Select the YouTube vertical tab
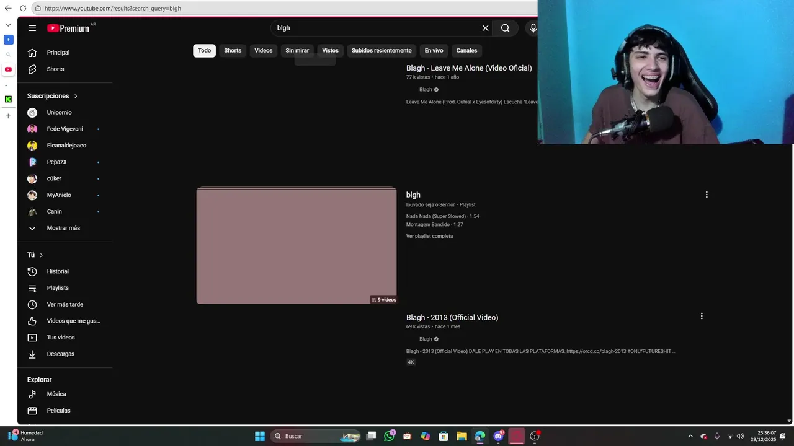 click(8, 69)
